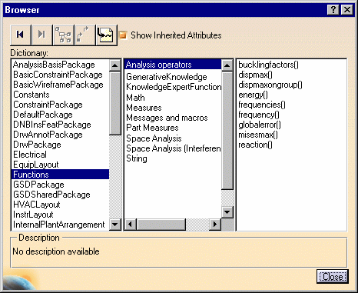Pick InternalPlantArrangement entry
Image resolution: width=358 pixels, height=293 pixels.
59,225
